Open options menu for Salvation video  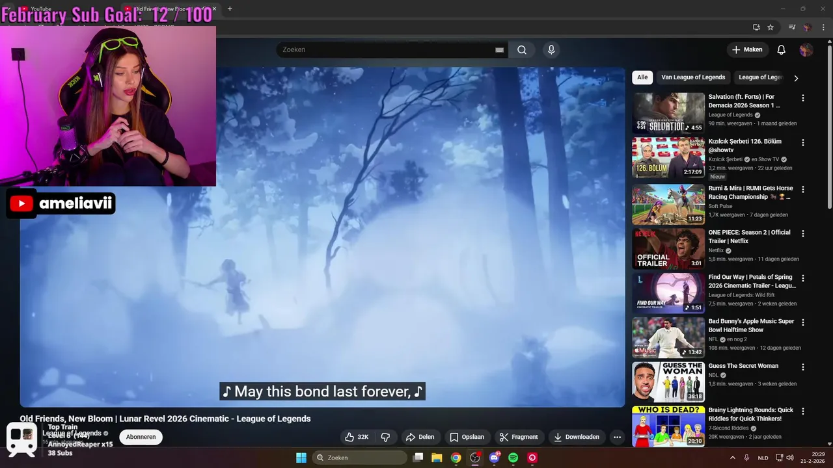pos(802,98)
